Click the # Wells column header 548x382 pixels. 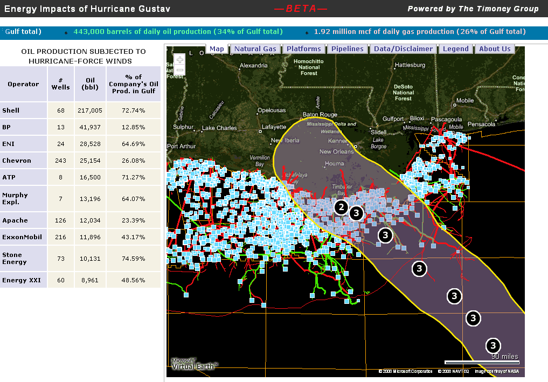pyautogui.click(x=61, y=84)
